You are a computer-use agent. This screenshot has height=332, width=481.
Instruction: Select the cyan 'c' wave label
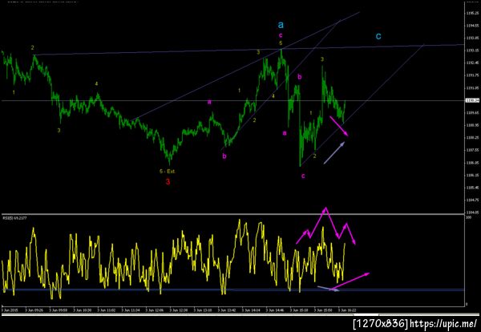(378, 37)
